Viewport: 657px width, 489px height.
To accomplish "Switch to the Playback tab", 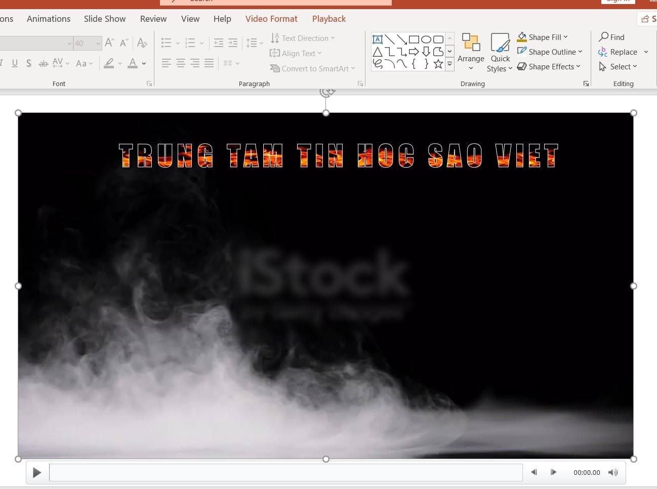I will (329, 19).
